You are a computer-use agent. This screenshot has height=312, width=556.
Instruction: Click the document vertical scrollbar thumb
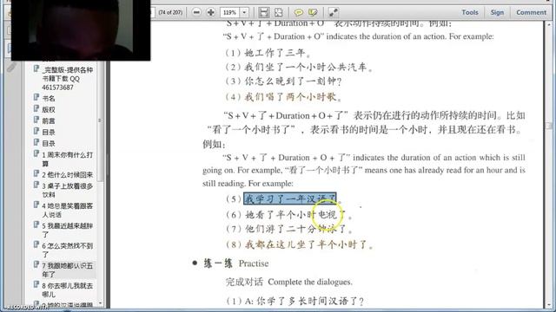549,126
